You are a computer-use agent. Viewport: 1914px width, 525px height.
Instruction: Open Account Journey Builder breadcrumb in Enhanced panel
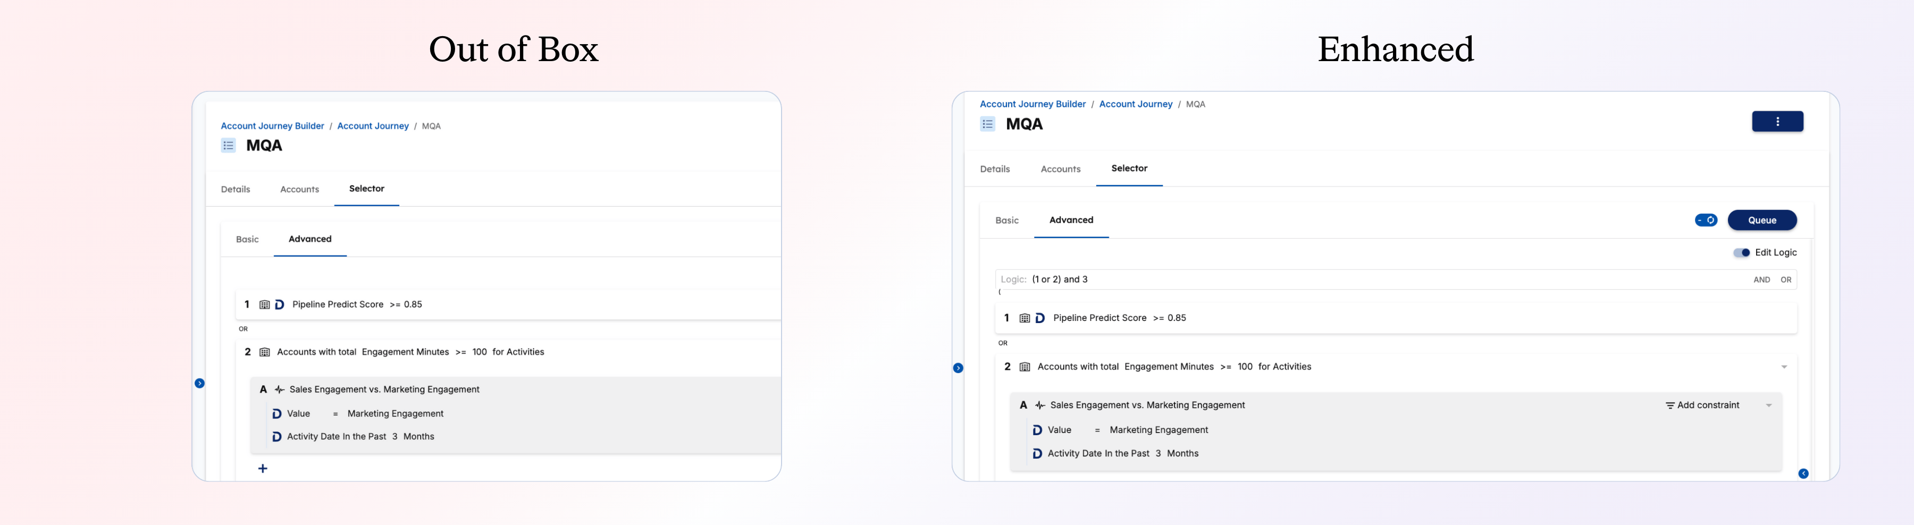click(x=1032, y=105)
